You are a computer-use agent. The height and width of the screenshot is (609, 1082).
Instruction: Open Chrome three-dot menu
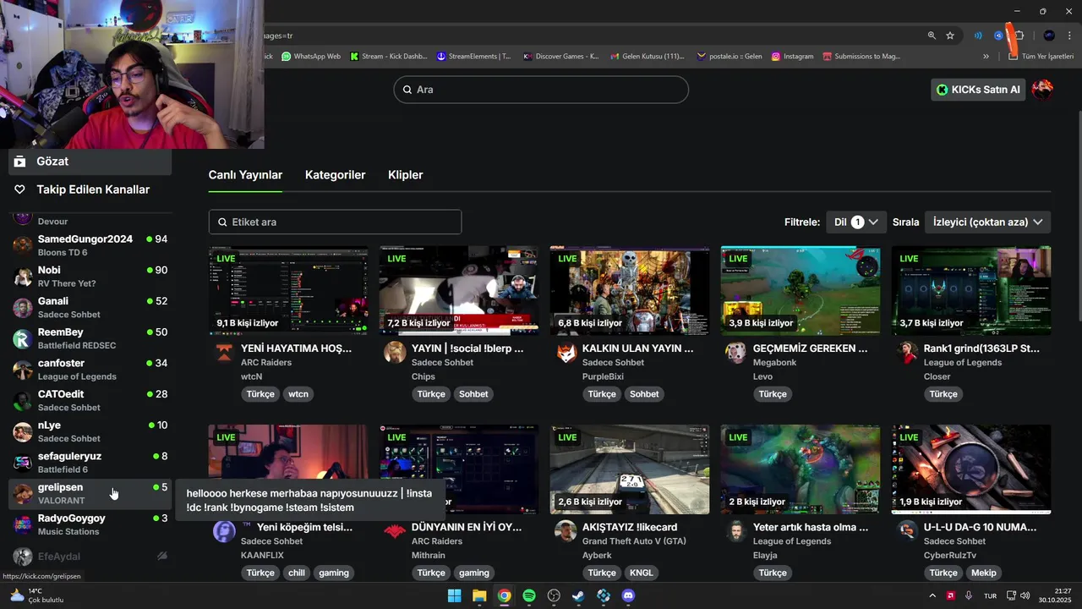click(1069, 36)
